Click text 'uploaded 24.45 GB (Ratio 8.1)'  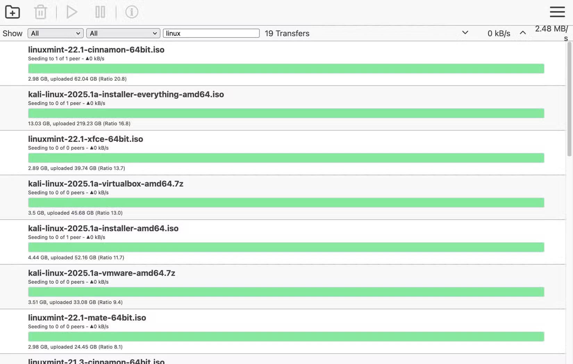[86, 347]
